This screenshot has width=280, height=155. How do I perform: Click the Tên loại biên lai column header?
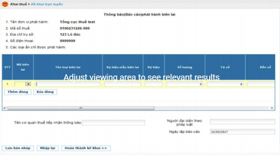[x=68, y=67]
